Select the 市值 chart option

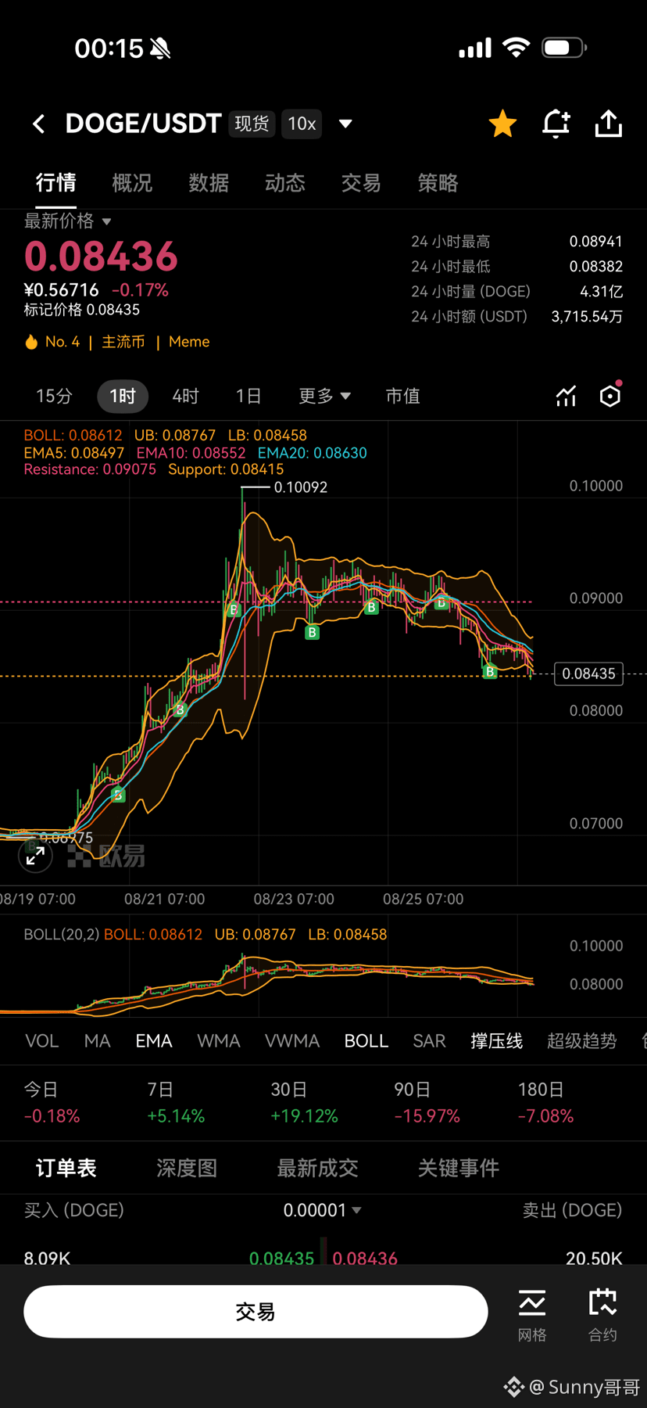403,397
